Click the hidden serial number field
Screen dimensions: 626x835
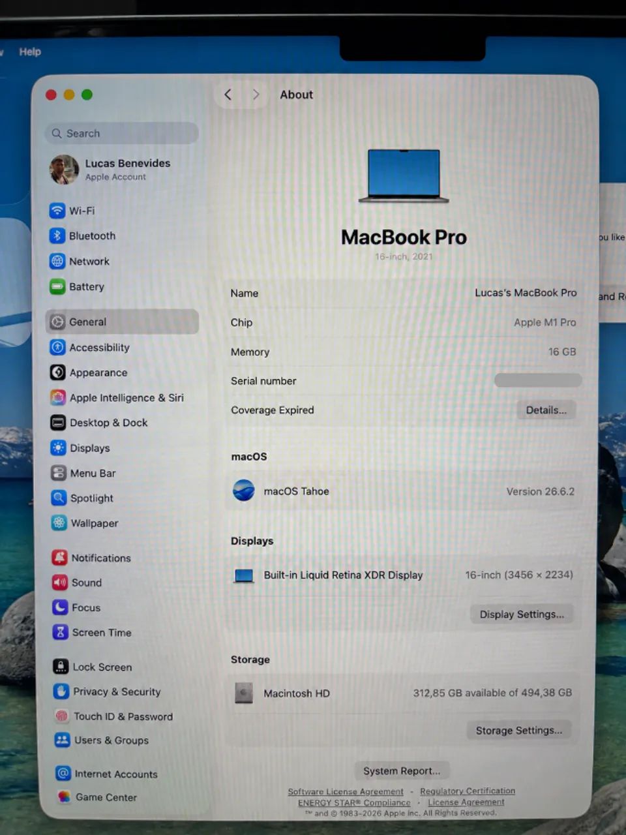click(x=538, y=380)
